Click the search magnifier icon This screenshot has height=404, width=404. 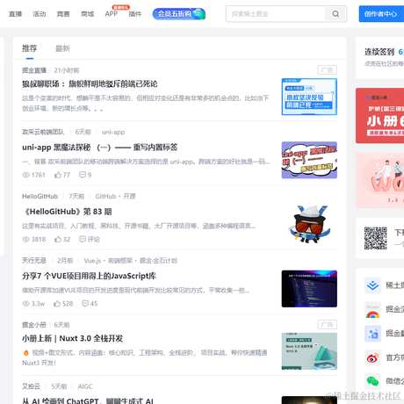click(x=335, y=14)
